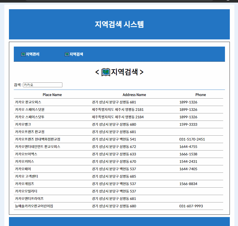Viewport: 238px width, 226px height.
Task: Select the 카카오뱅크 place name
Action: click(x=23, y=124)
